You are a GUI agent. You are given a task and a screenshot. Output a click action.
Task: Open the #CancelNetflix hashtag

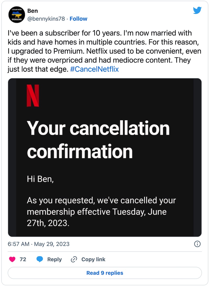pos(94,69)
